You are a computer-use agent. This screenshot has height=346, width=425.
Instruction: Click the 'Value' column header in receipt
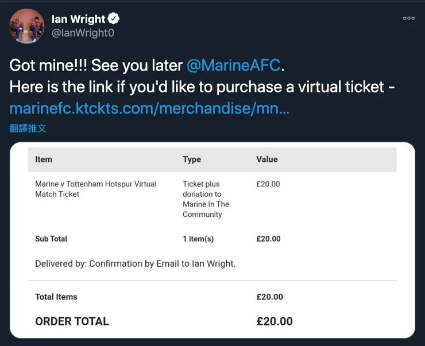click(267, 159)
